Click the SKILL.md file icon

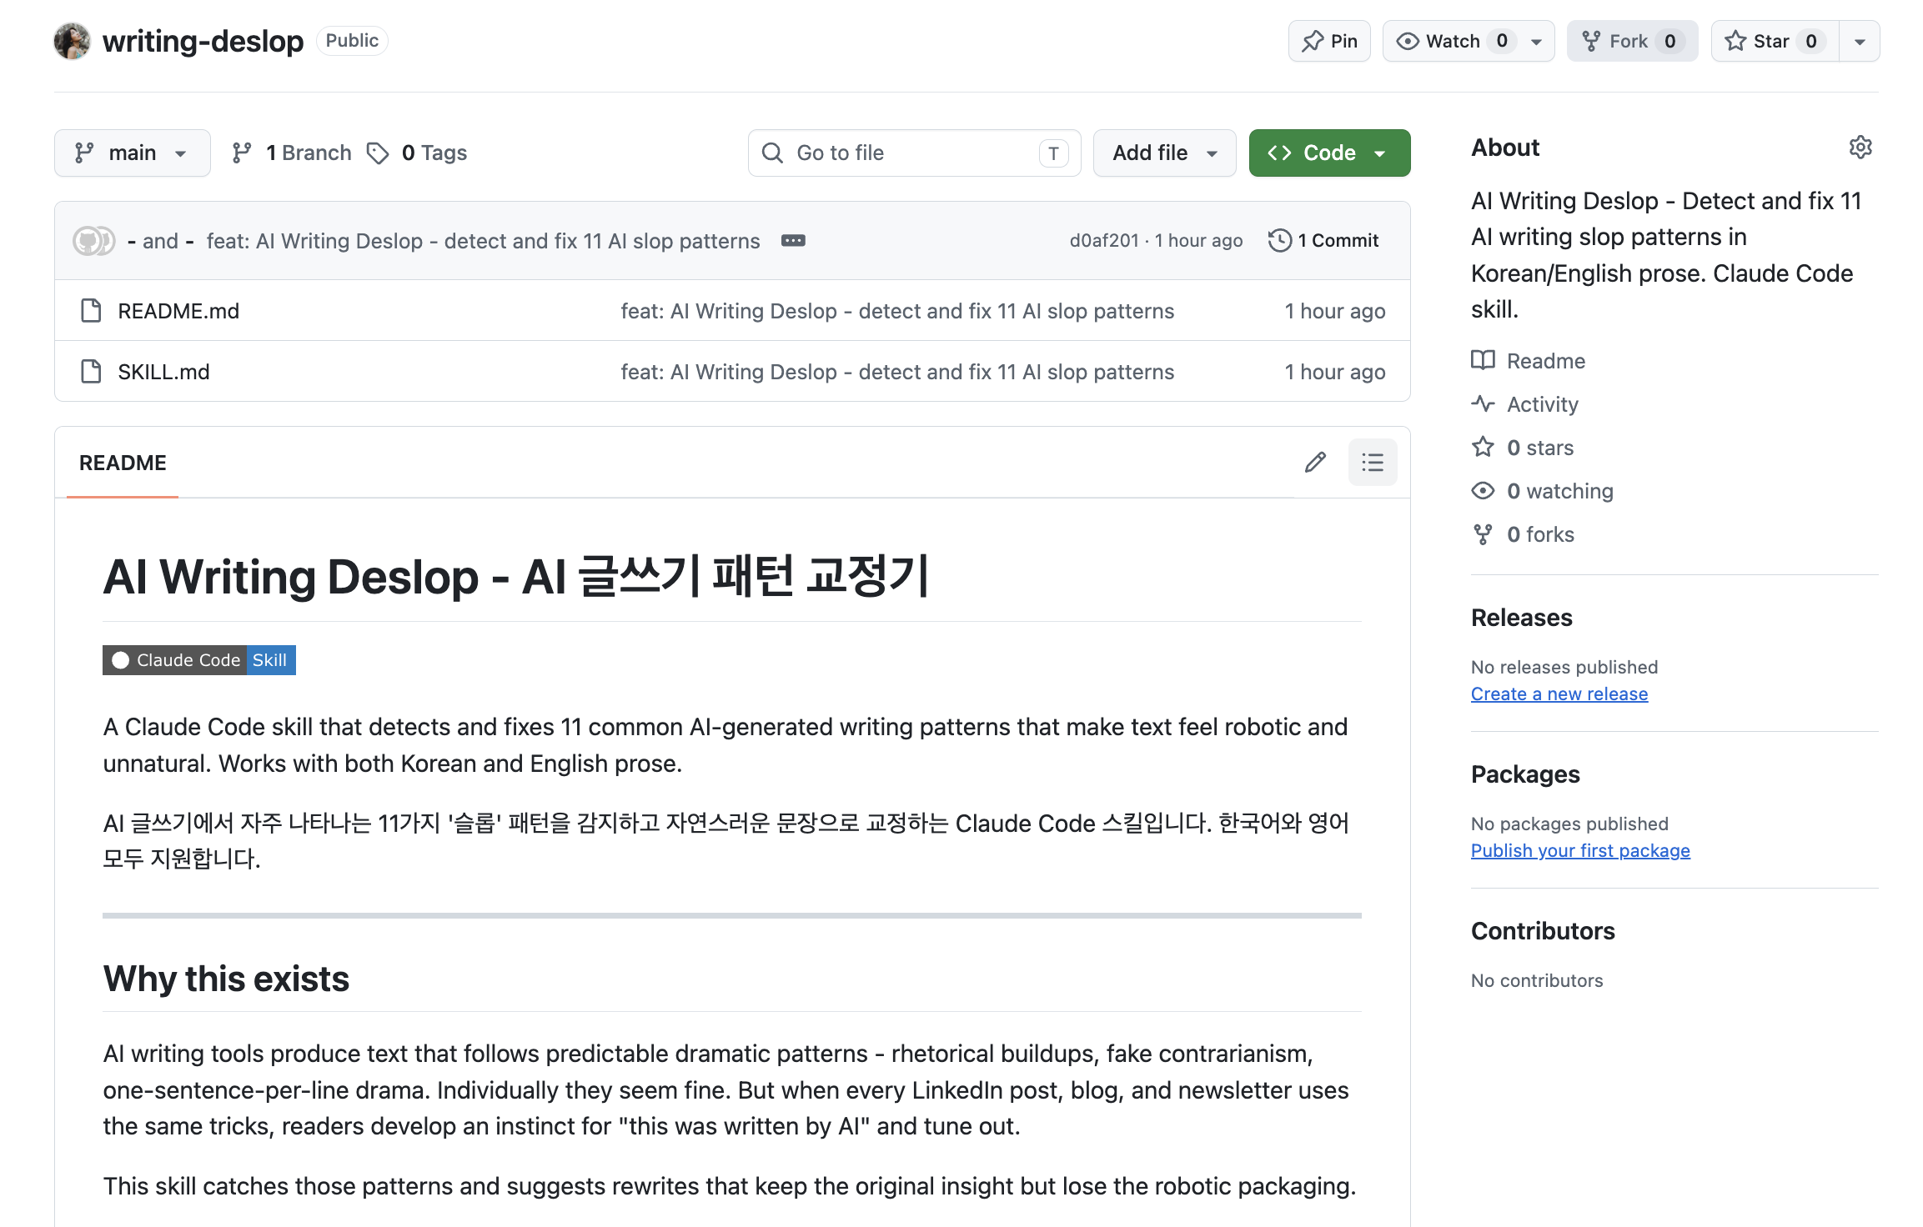pos(91,372)
